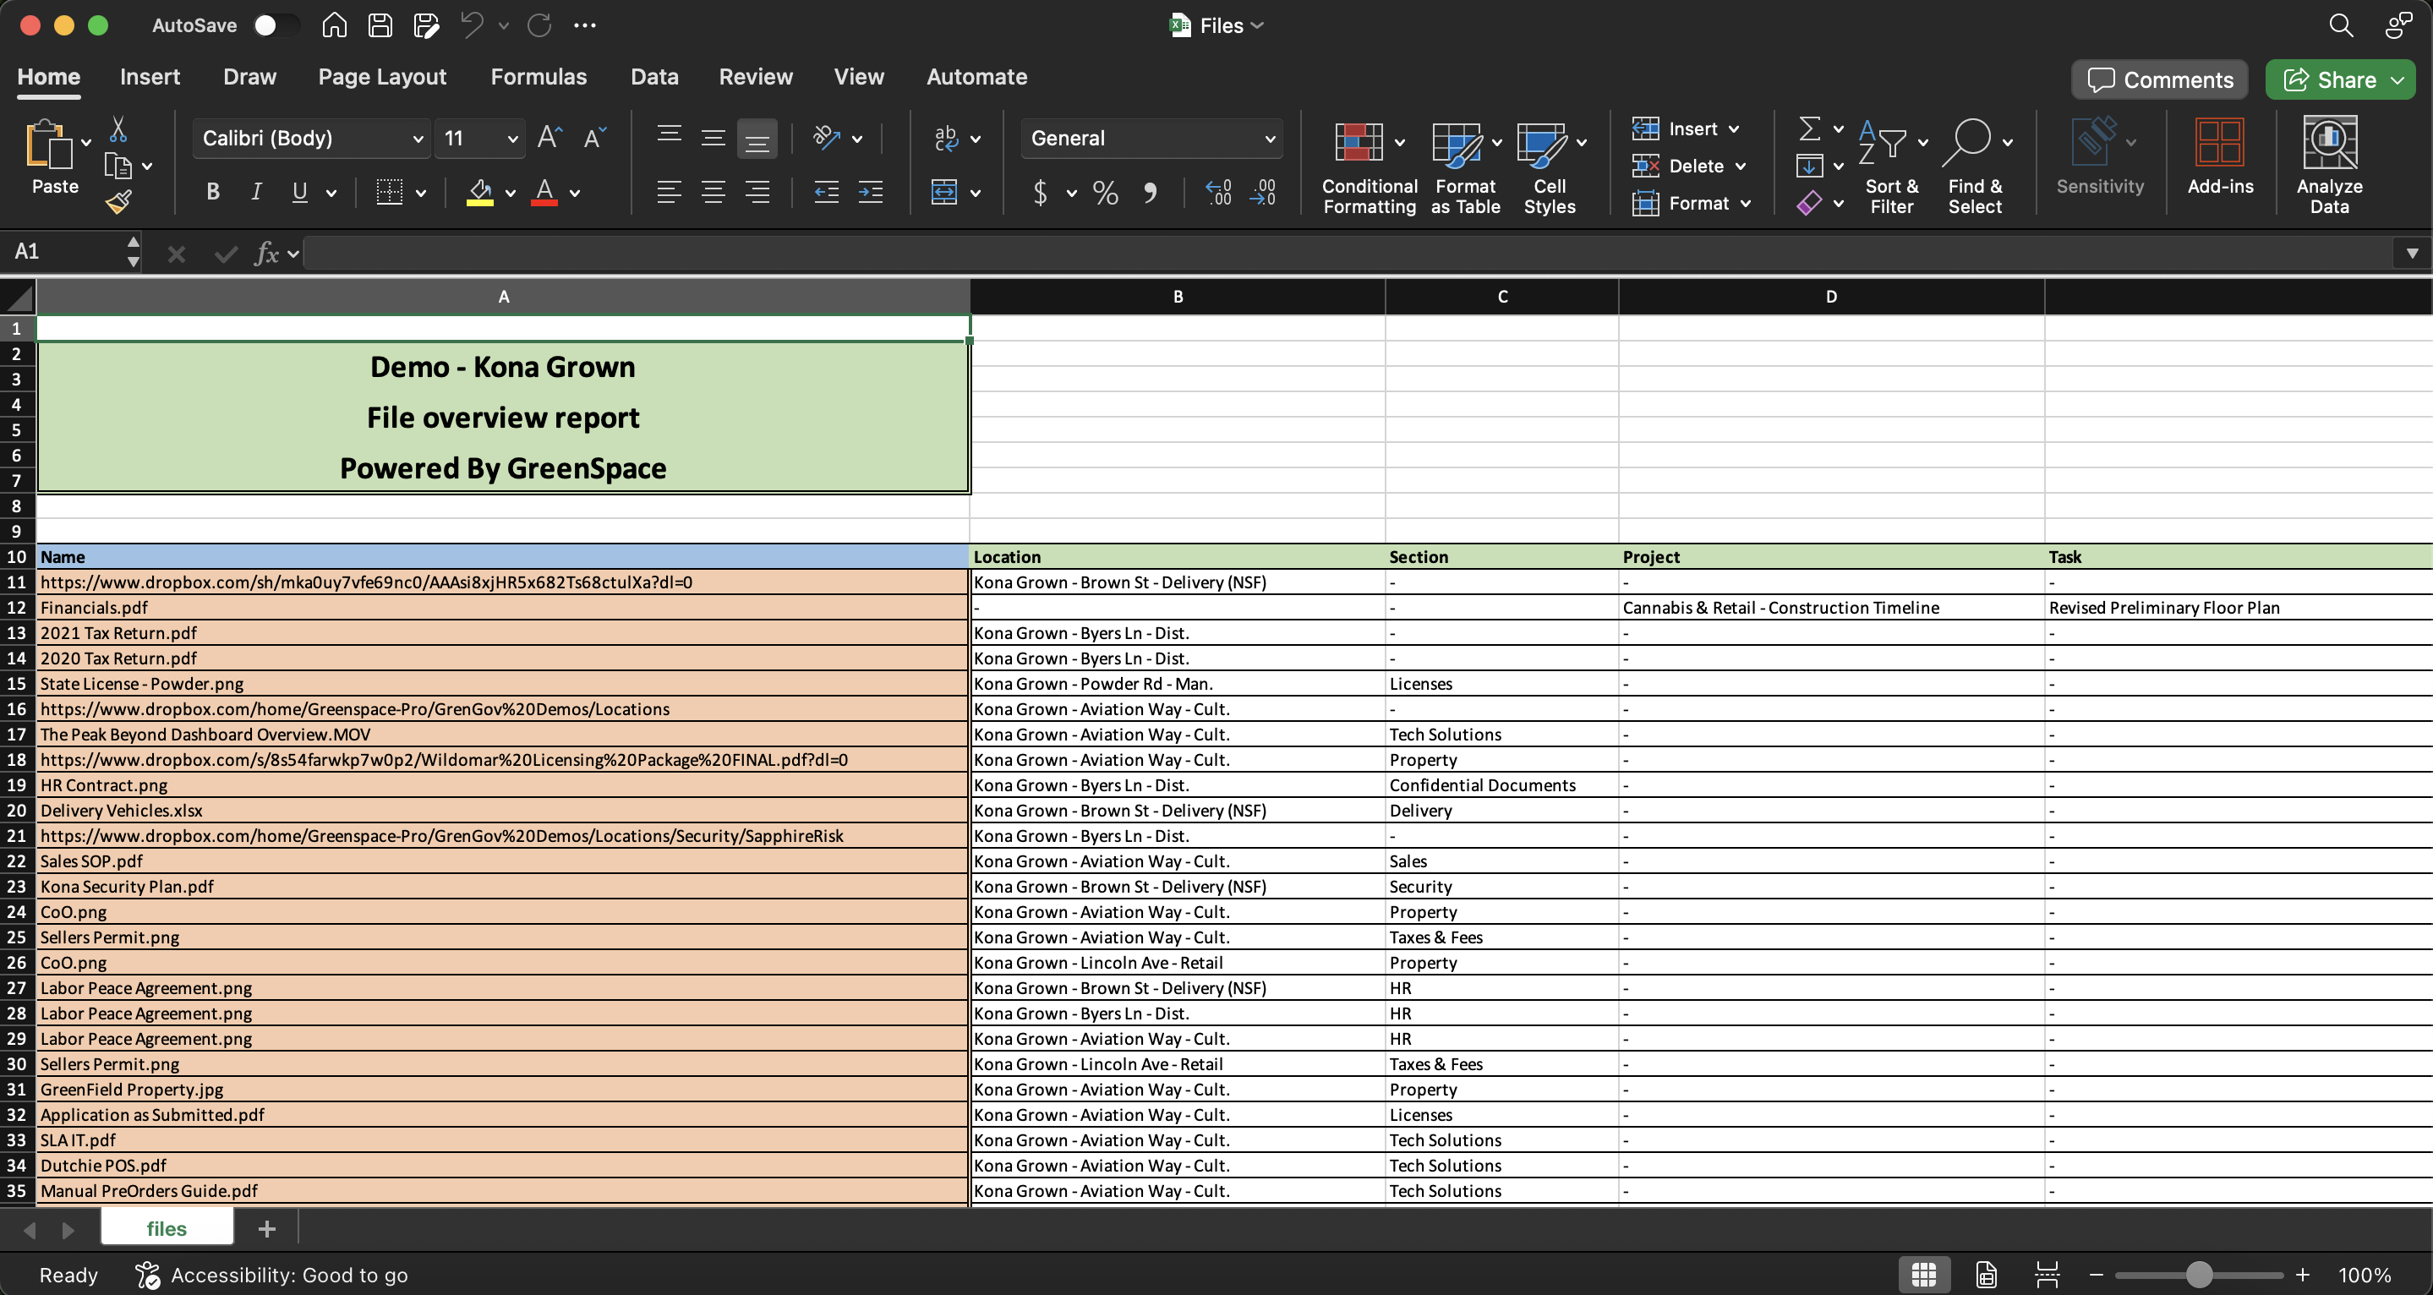Increase decimal places

(1218, 193)
